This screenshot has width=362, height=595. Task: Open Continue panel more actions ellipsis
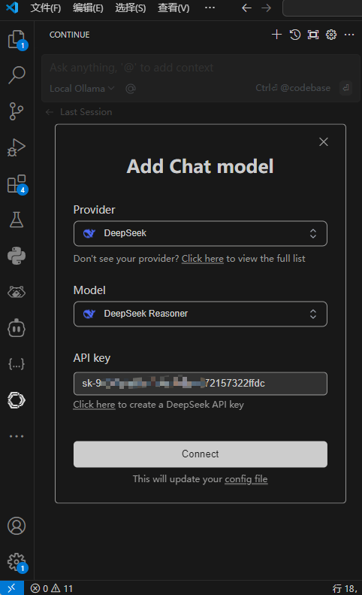(x=349, y=35)
